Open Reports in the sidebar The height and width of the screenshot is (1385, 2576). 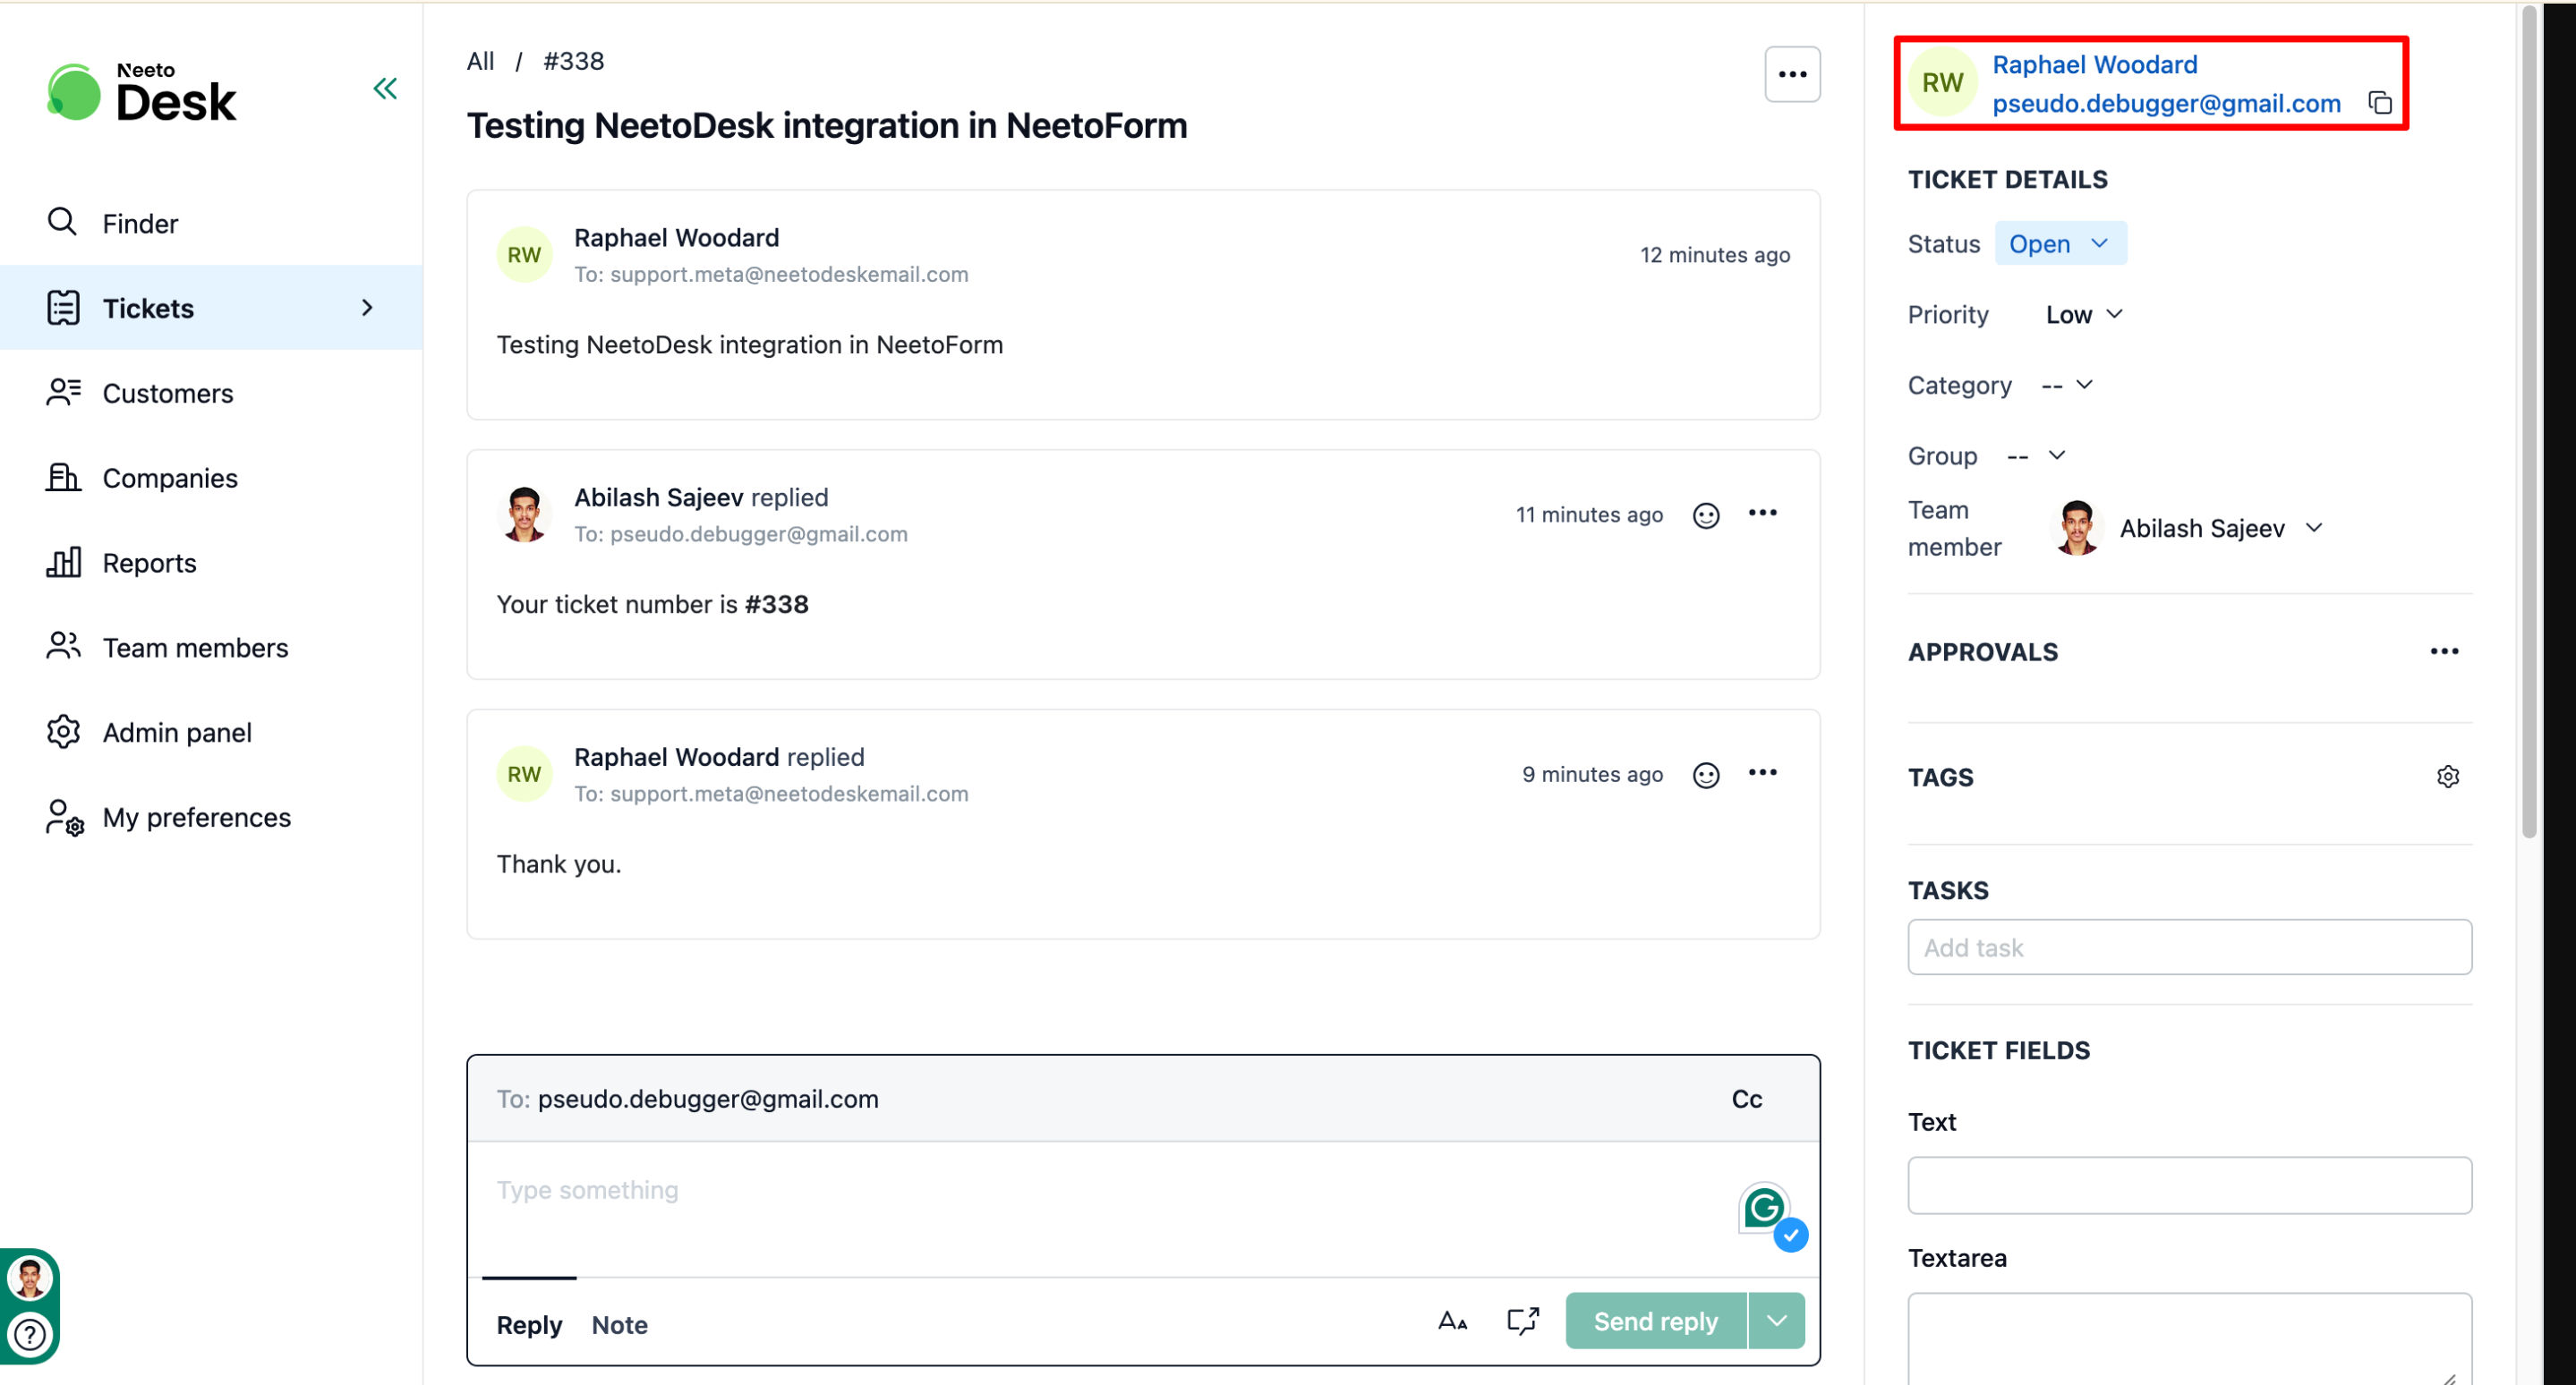coord(149,563)
